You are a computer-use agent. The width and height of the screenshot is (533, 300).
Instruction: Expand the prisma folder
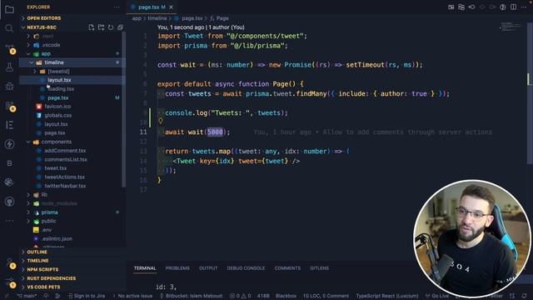49,212
